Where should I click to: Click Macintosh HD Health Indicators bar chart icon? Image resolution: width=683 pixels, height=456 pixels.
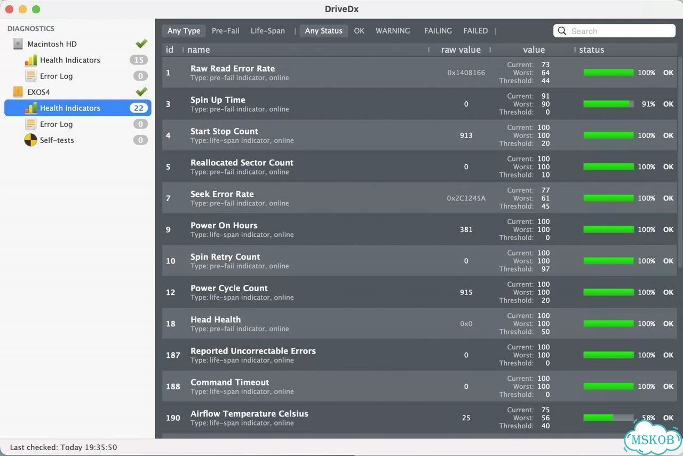pos(31,60)
